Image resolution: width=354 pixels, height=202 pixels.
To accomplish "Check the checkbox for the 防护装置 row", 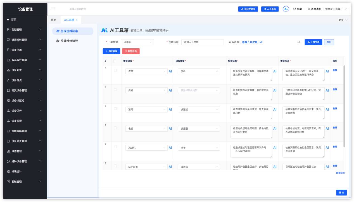I will [x=115, y=166].
